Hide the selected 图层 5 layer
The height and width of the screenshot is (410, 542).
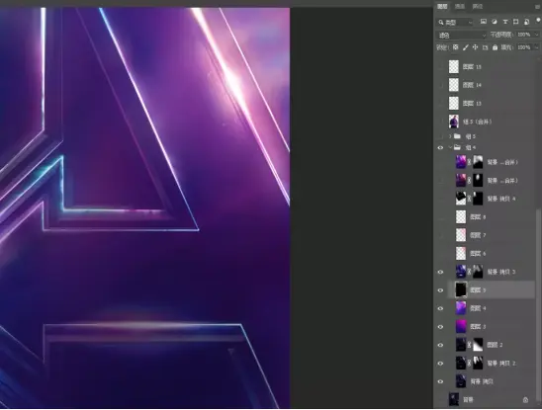tap(440, 290)
